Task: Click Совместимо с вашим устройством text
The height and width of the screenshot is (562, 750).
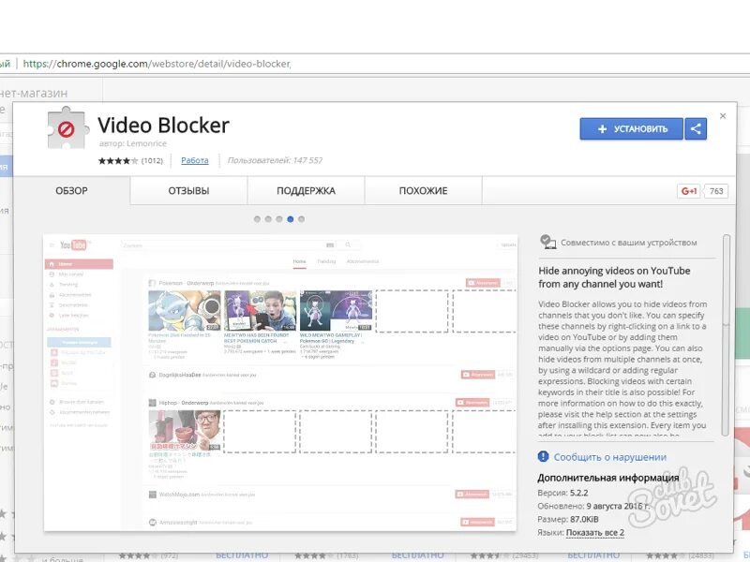Action: pos(628,243)
